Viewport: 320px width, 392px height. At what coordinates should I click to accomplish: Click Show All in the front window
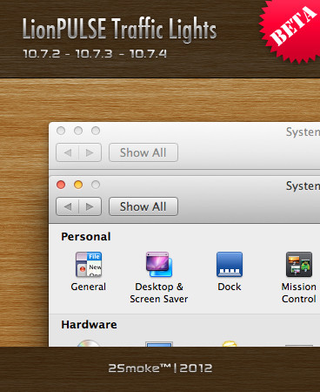143,206
